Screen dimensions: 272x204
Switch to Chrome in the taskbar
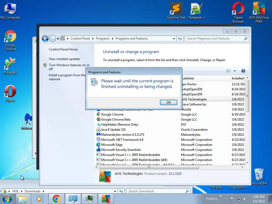tap(56, 199)
